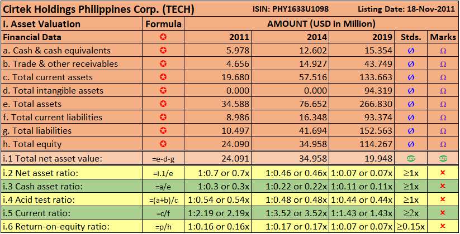Select the =(a+b)/c Acid test formula cell
Screen dimensions: 460x234
163,200
